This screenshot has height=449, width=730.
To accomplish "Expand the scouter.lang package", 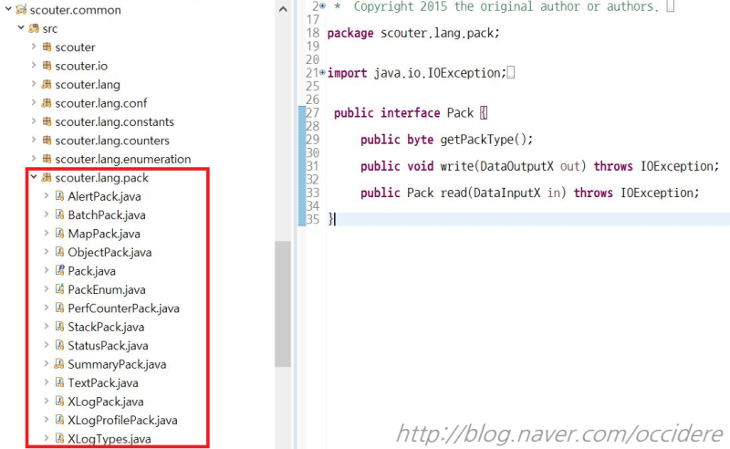I will [x=34, y=84].
